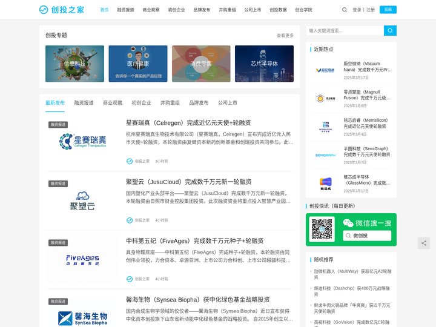Switch to the 并购重组 content tab
The height and width of the screenshot is (327, 436).
coord(170,103)
